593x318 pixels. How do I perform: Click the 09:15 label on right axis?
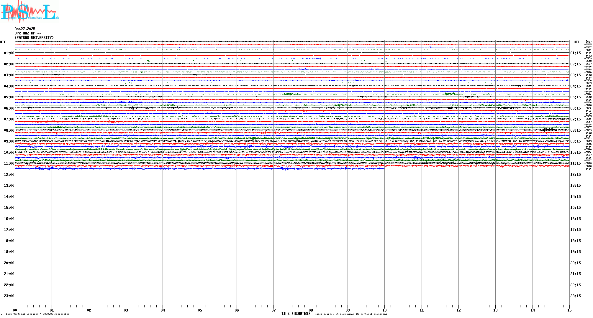(x=575, y=141)
